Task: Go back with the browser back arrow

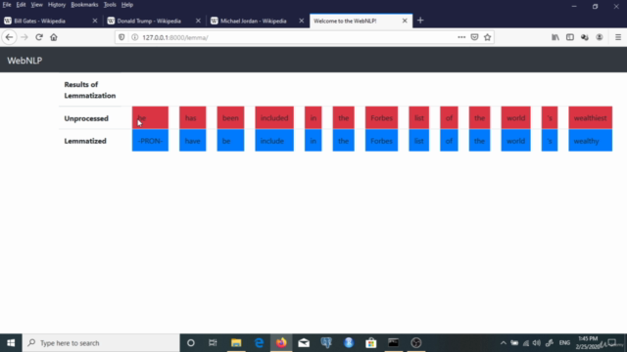Action: 9,37
